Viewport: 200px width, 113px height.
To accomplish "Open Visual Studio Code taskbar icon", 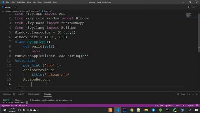I will [117, 110].
